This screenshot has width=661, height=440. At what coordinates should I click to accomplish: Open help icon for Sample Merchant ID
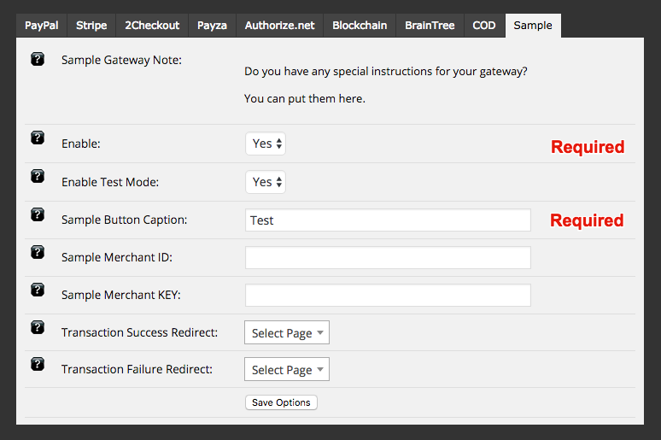point(38,252)
